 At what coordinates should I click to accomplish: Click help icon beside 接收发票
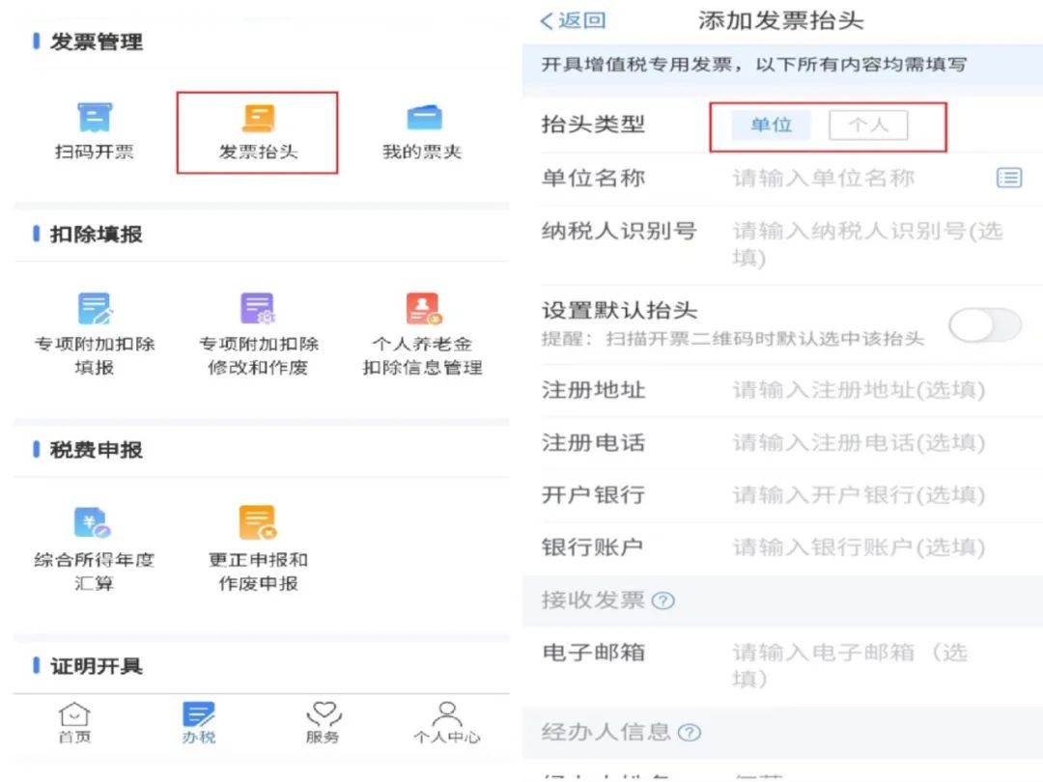(x=663, y=601)
